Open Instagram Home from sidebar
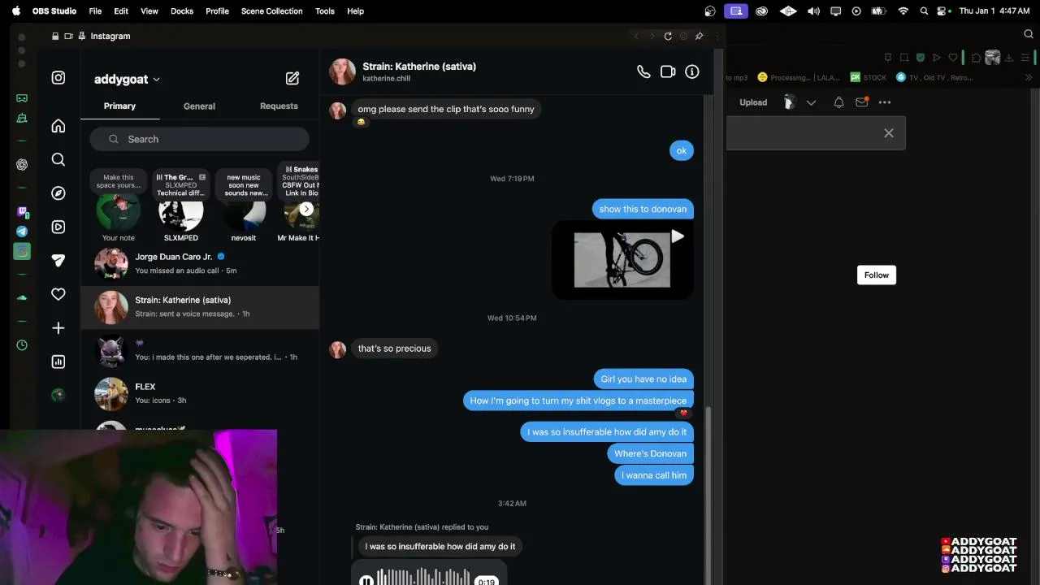 [58, 126]
